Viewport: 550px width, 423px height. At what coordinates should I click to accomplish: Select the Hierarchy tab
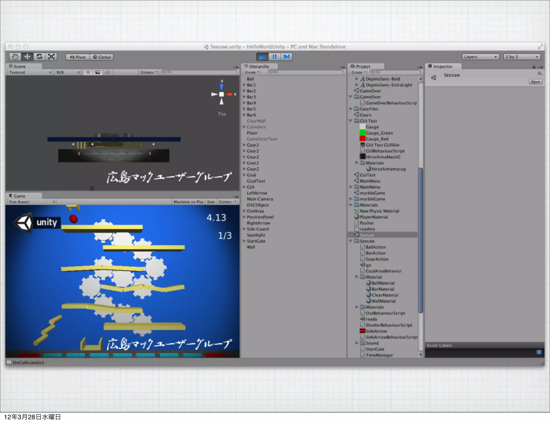click(259, 66)
